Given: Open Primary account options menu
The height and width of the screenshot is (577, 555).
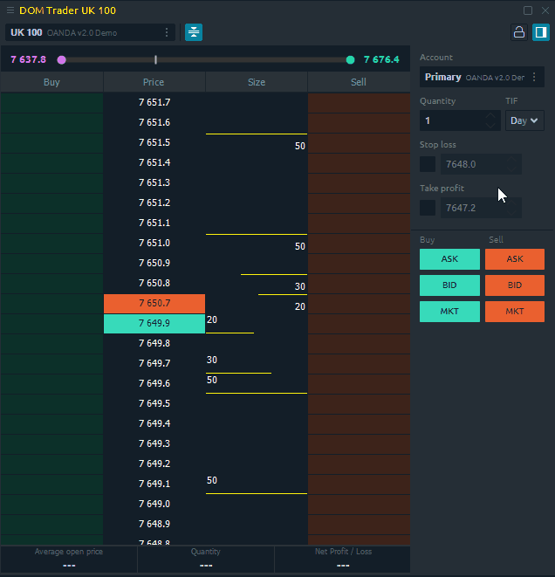Looking at the screenshot, I should pyautogui.click(x=534, y=78).
